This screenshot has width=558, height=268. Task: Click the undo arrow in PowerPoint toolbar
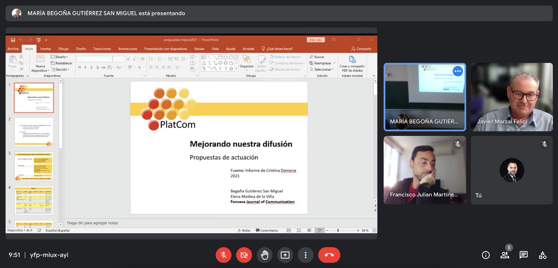[21, 40]
